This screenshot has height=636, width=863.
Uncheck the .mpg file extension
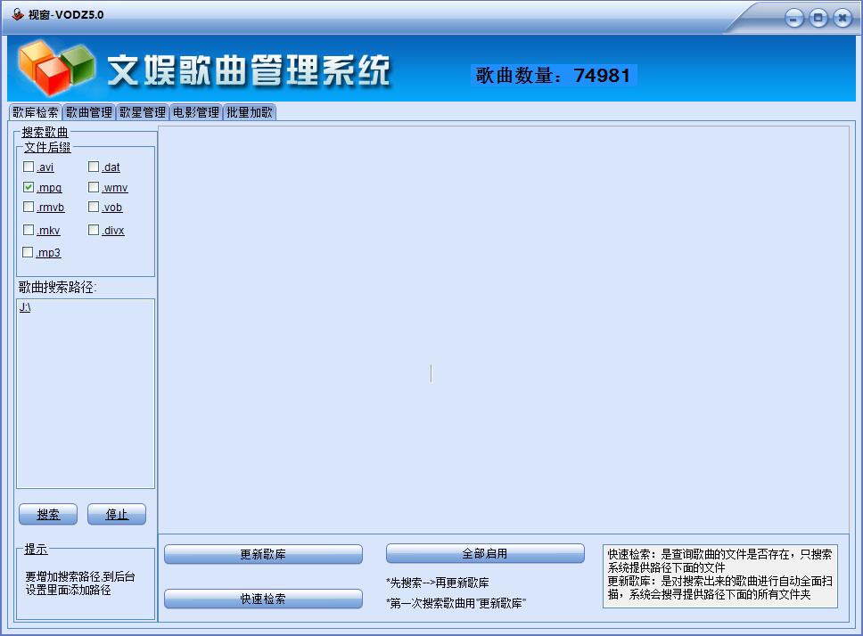(x=28, y=188)
